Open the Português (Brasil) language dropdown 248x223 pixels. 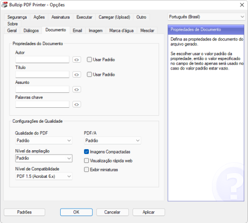coord(206,17)
